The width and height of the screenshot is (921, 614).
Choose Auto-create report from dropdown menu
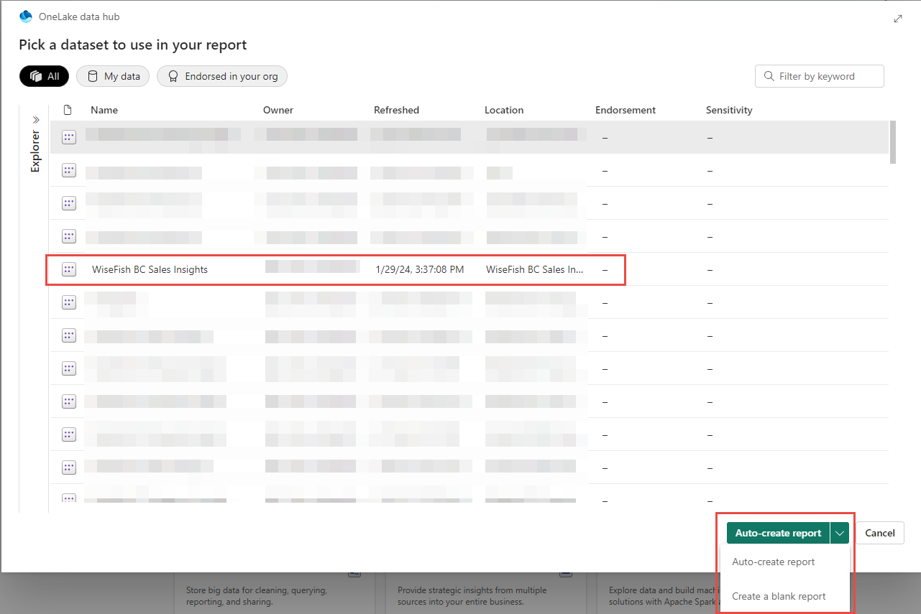coord(773,562)
